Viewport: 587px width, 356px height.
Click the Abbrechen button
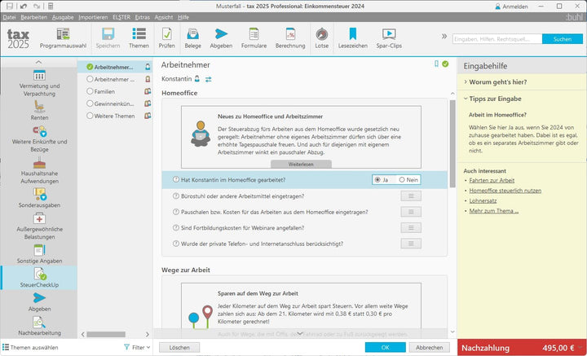[429, 347]
